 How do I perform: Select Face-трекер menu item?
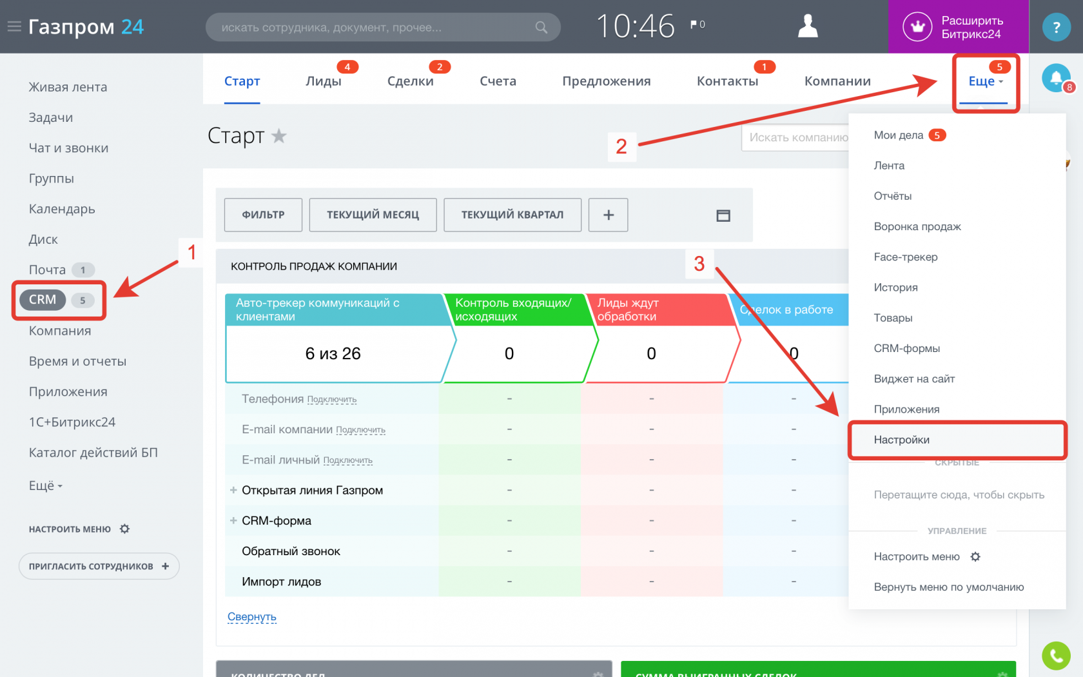[x=906, y=257]
